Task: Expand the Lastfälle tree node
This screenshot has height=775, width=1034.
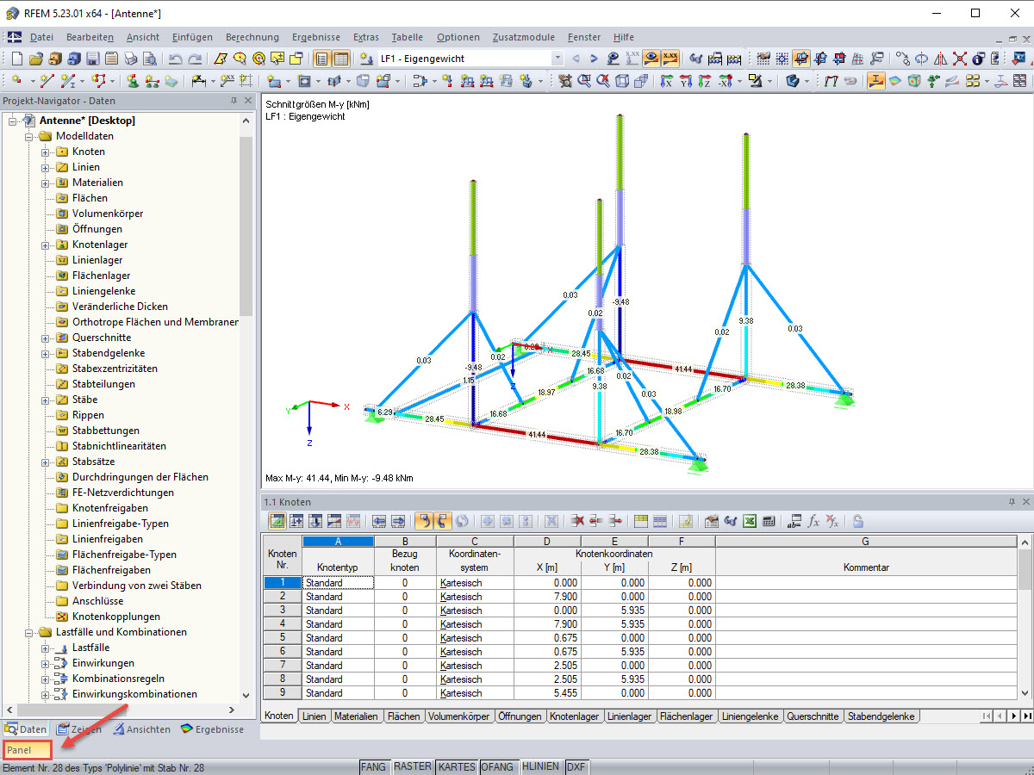Action: (x=45, y=648)
